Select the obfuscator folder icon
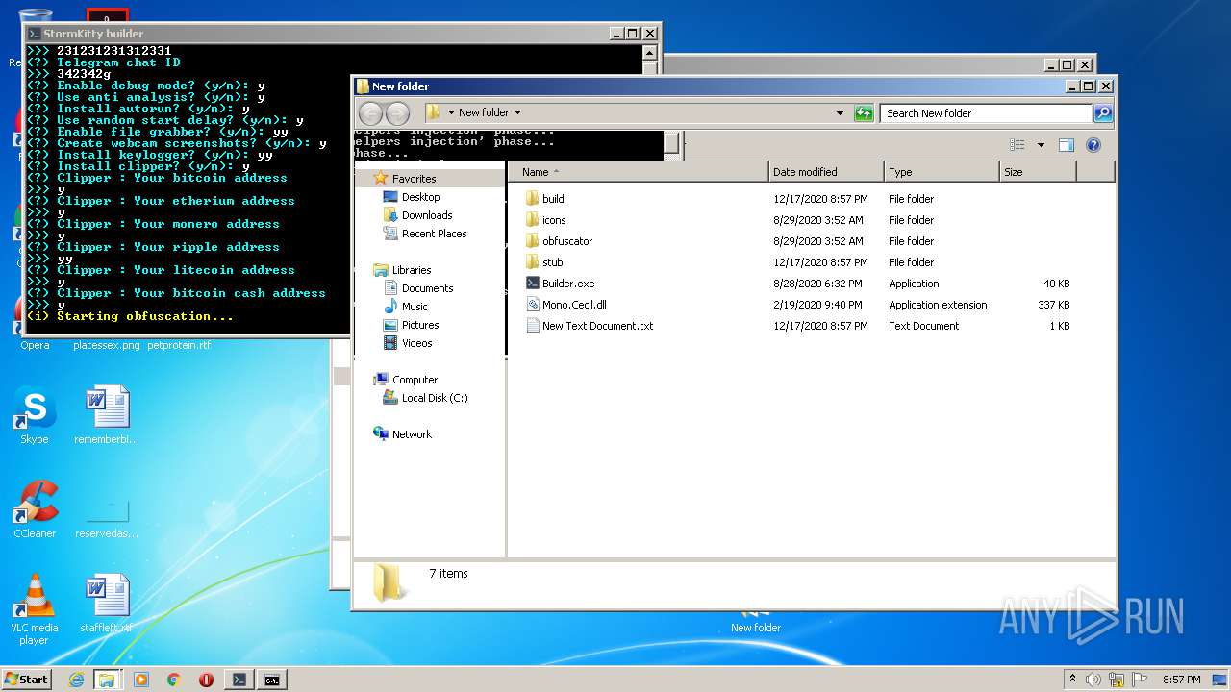Image resolution: width=1231 pixels, height=692 pixels. [533, 241]
